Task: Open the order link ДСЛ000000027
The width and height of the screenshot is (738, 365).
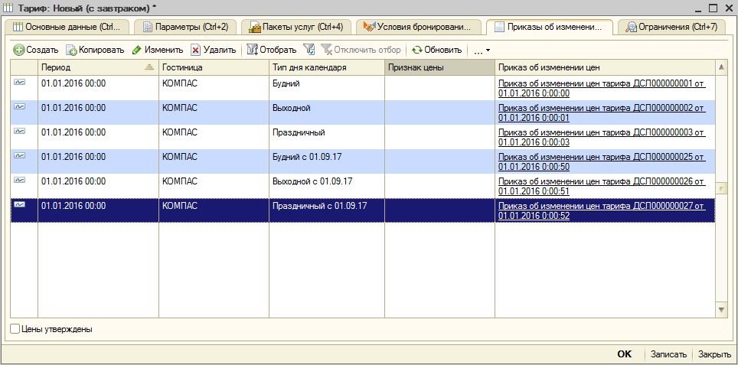Action: (602, 210)
